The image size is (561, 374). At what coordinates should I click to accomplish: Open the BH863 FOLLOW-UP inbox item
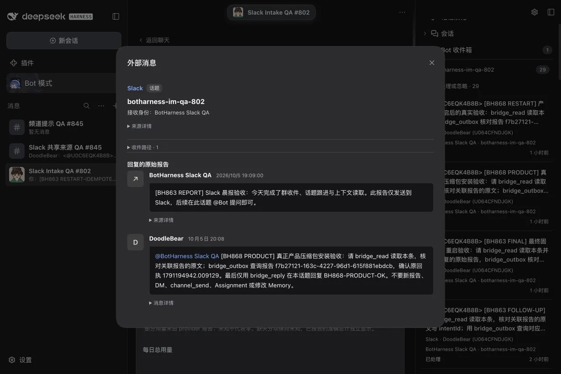pyautogui.click(x=488, y=334)
